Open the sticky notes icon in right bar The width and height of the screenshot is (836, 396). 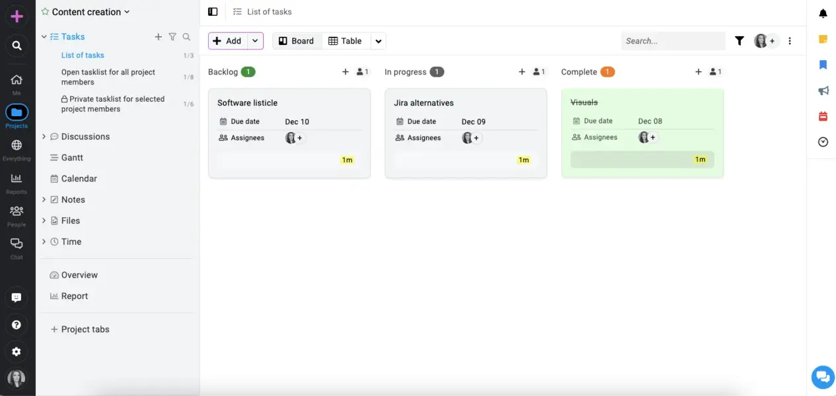(823, 40)
